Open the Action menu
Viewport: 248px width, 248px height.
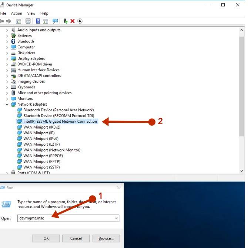tap(16, 13)
